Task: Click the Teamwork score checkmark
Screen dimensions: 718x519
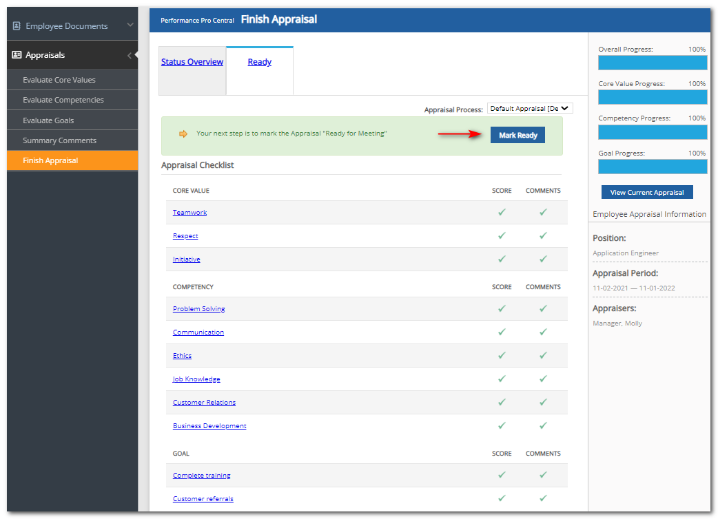Action: [502, 213]
